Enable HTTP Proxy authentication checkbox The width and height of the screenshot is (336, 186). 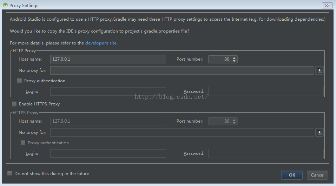coord(20,81)
